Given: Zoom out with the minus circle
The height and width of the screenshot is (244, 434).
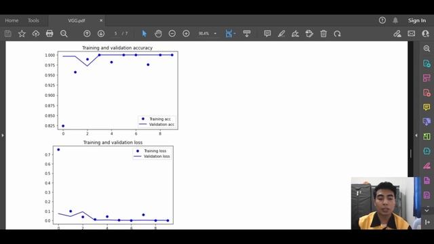Looking at the screenshot, I should 172,34.
